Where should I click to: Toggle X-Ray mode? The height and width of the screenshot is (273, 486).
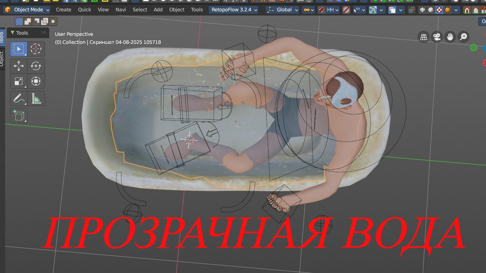pyautogui.click(x=411, y=10)
